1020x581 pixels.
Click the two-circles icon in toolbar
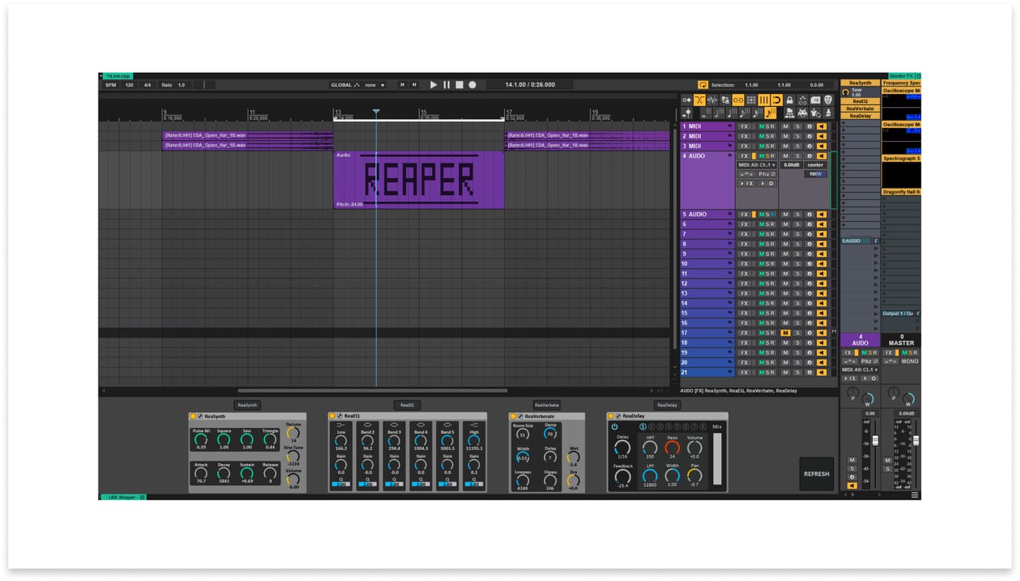[x=686, y=100]
